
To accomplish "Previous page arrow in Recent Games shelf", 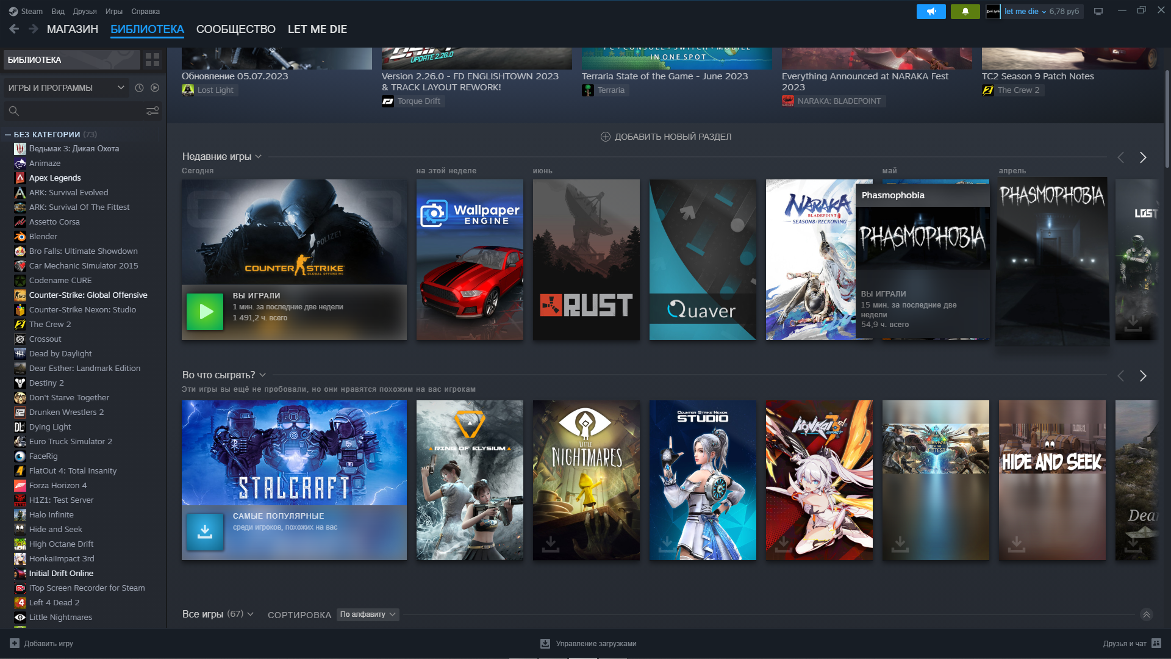I will 1121,157.
